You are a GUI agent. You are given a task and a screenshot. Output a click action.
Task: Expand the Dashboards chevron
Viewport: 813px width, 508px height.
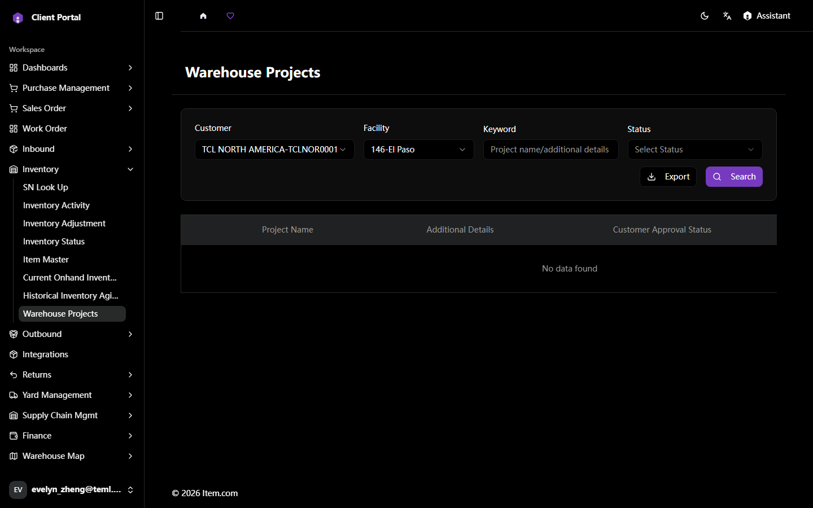point(130,68)
